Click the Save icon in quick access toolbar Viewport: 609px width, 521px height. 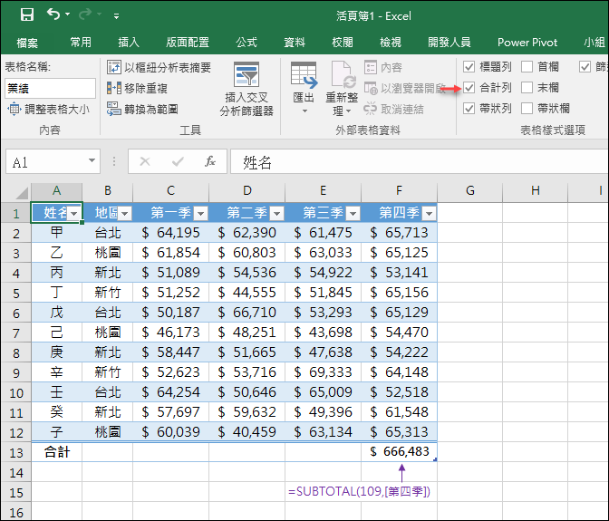pyautogui.click(x=26, y=14)
